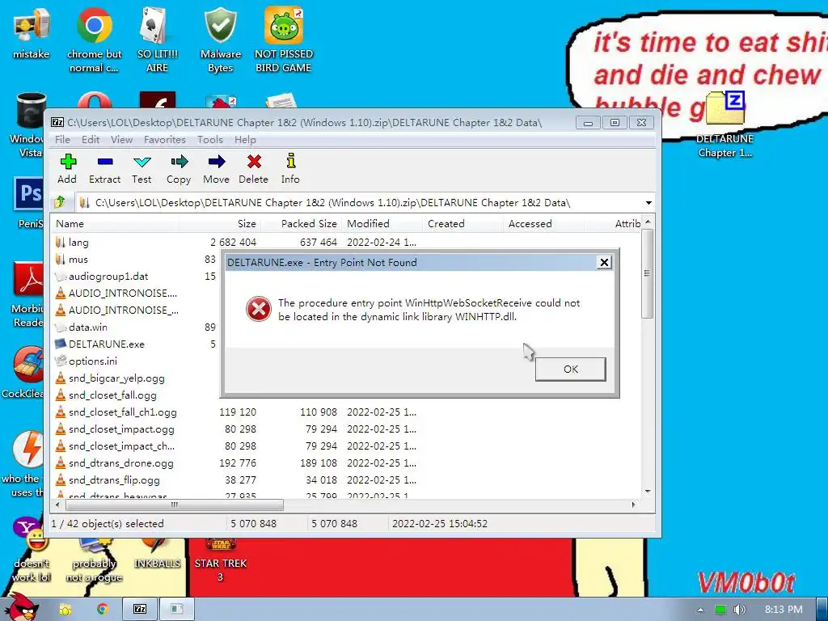Sort by the Size column header
Viewport: 828px width, 621px height.
[221, 223]
